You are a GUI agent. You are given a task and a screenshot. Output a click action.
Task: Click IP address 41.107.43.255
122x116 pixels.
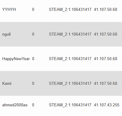click(107, 105)
